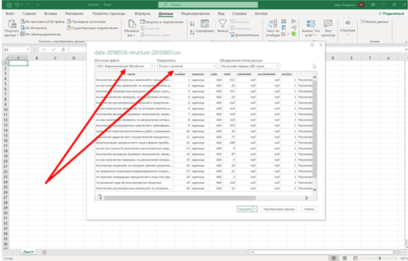Open Разделитель delimiter dropdown
Viewport: 408px width, 261px height.
click(x=187, y=66)
